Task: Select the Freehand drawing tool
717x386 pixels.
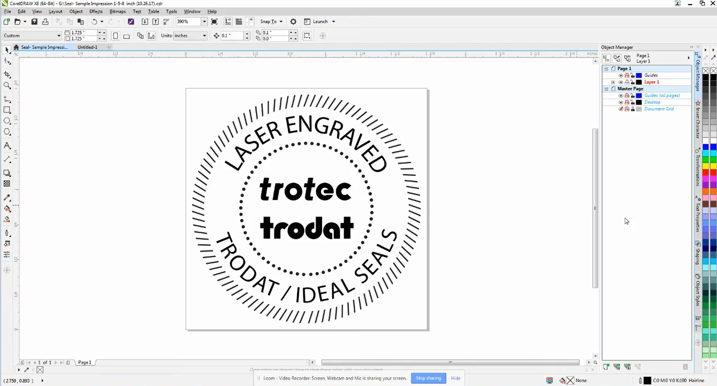Action: click(x=7, y=99)
